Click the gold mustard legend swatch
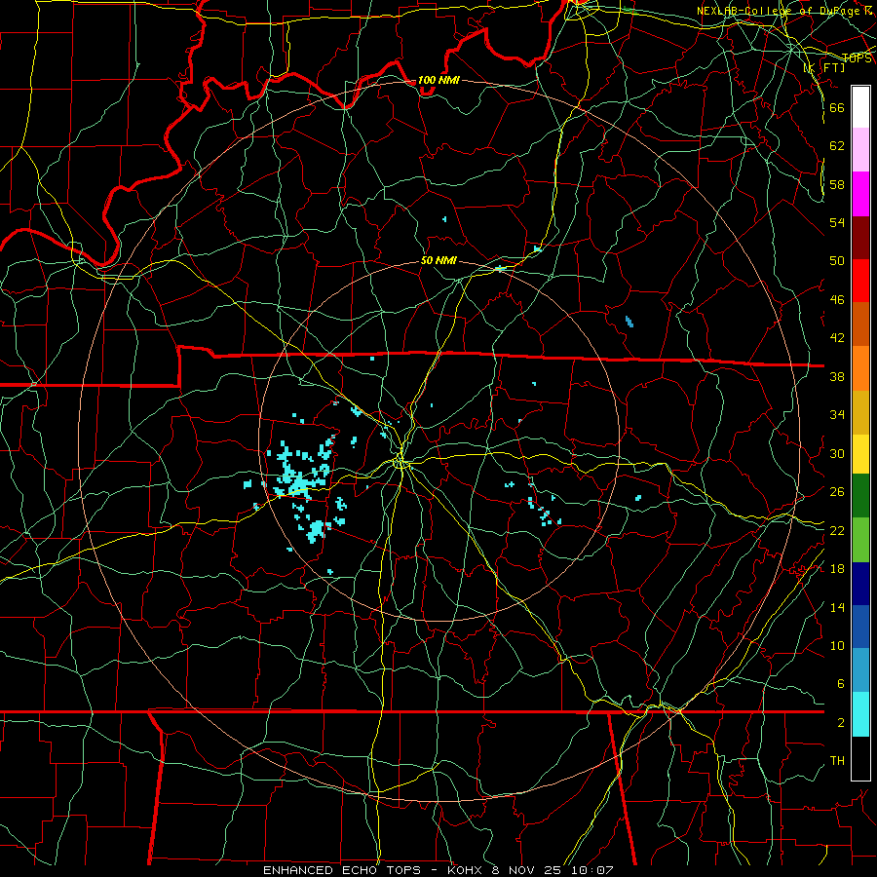Viewport: 877px width, 877px height. 860,412
